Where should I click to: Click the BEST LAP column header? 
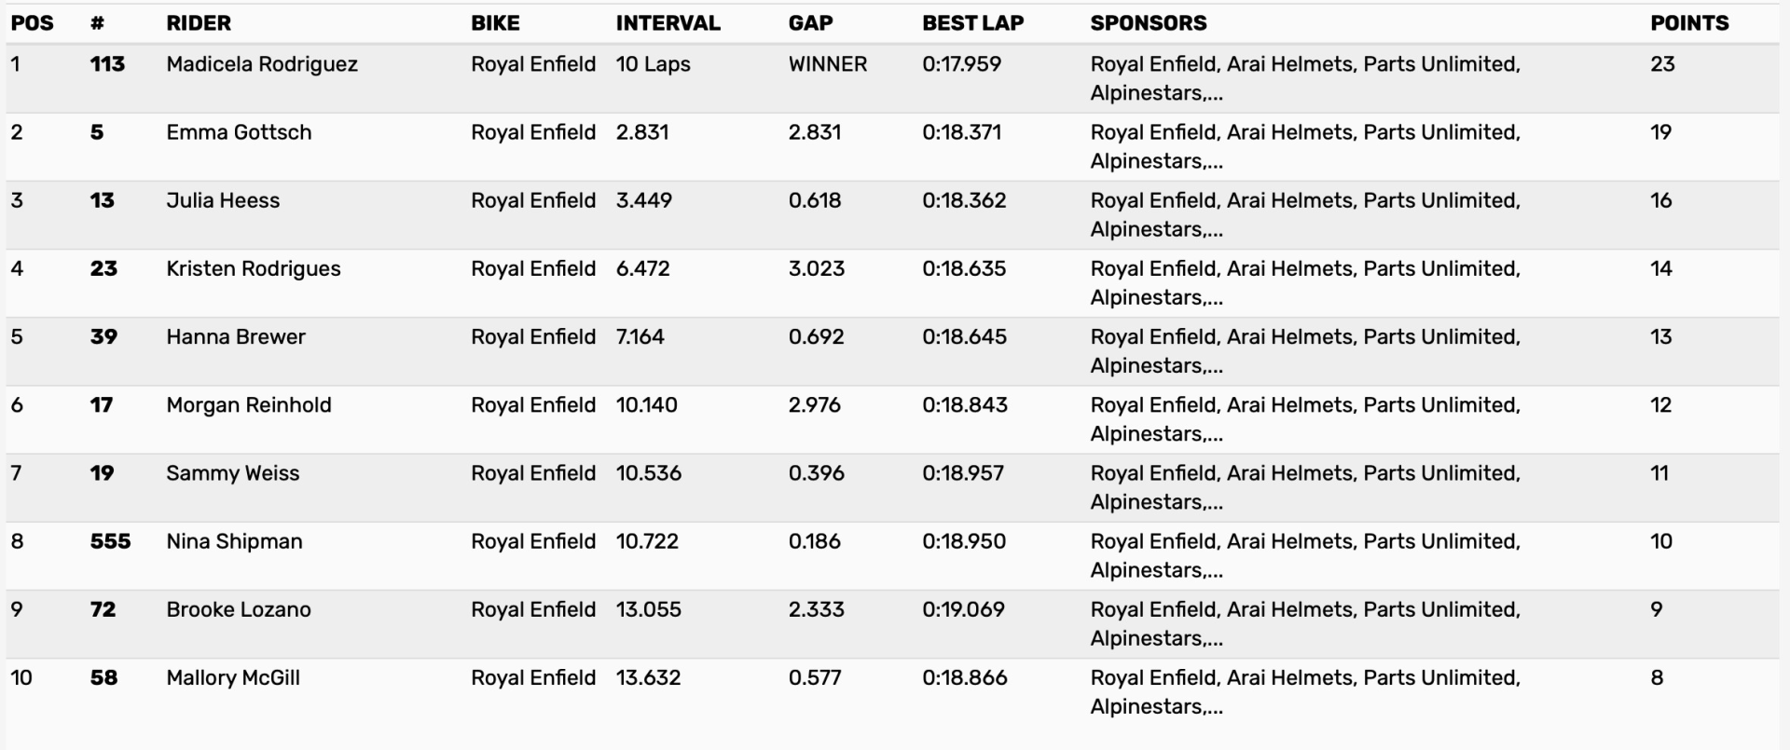coord(972,23)
